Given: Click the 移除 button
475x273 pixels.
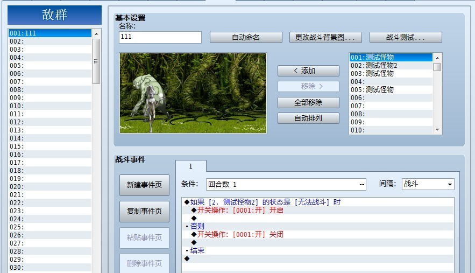Looking at the screenshot, I should coord(308,87).
